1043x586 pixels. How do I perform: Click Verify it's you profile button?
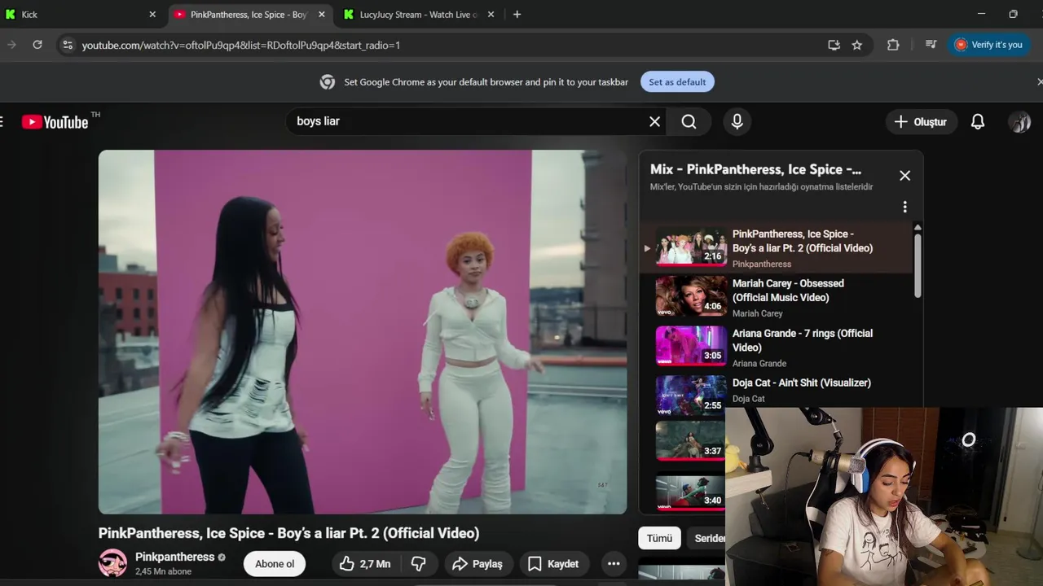coord(989,45)
